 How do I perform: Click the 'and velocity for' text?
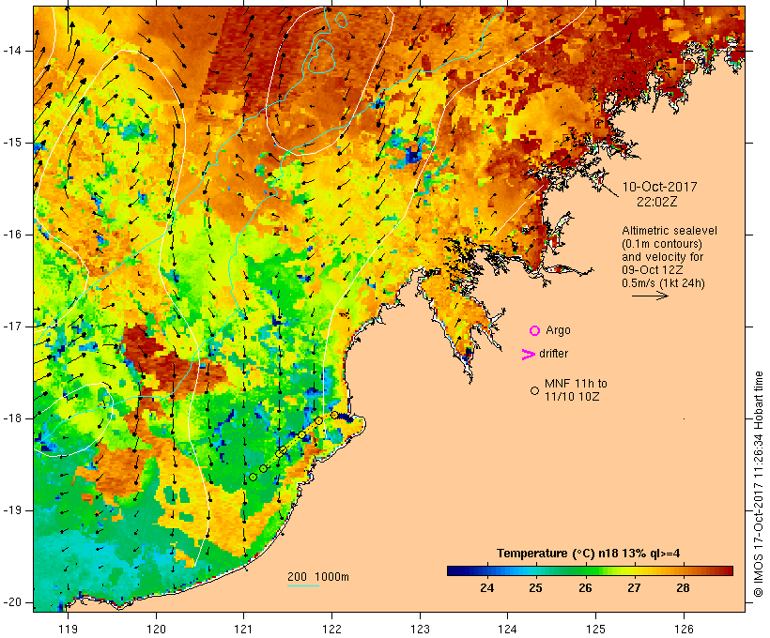[662, 257]
